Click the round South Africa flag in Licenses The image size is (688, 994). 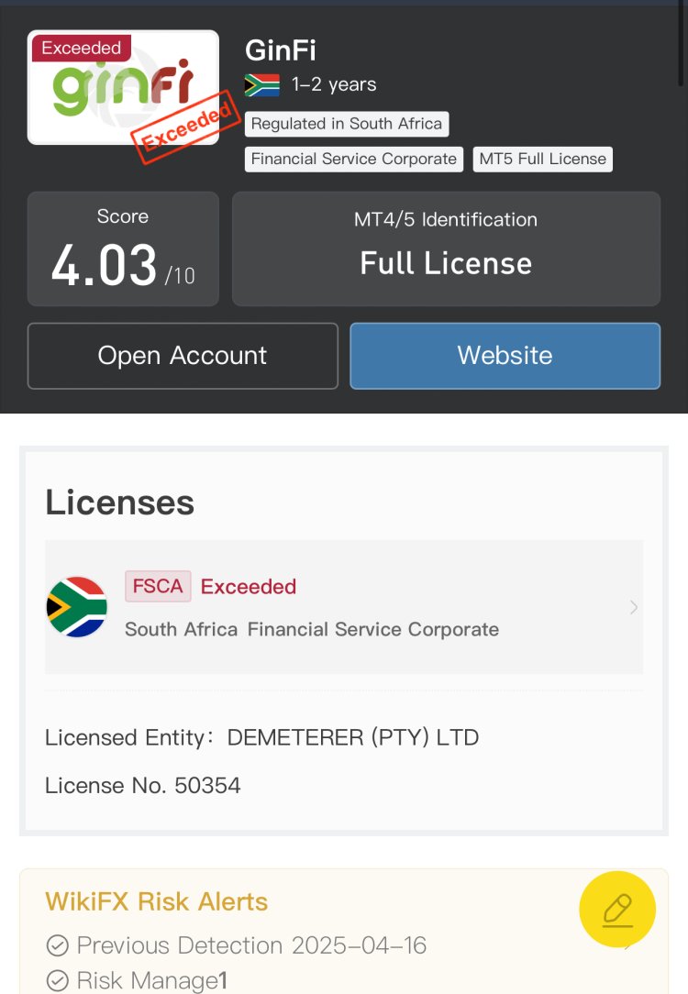77,607
